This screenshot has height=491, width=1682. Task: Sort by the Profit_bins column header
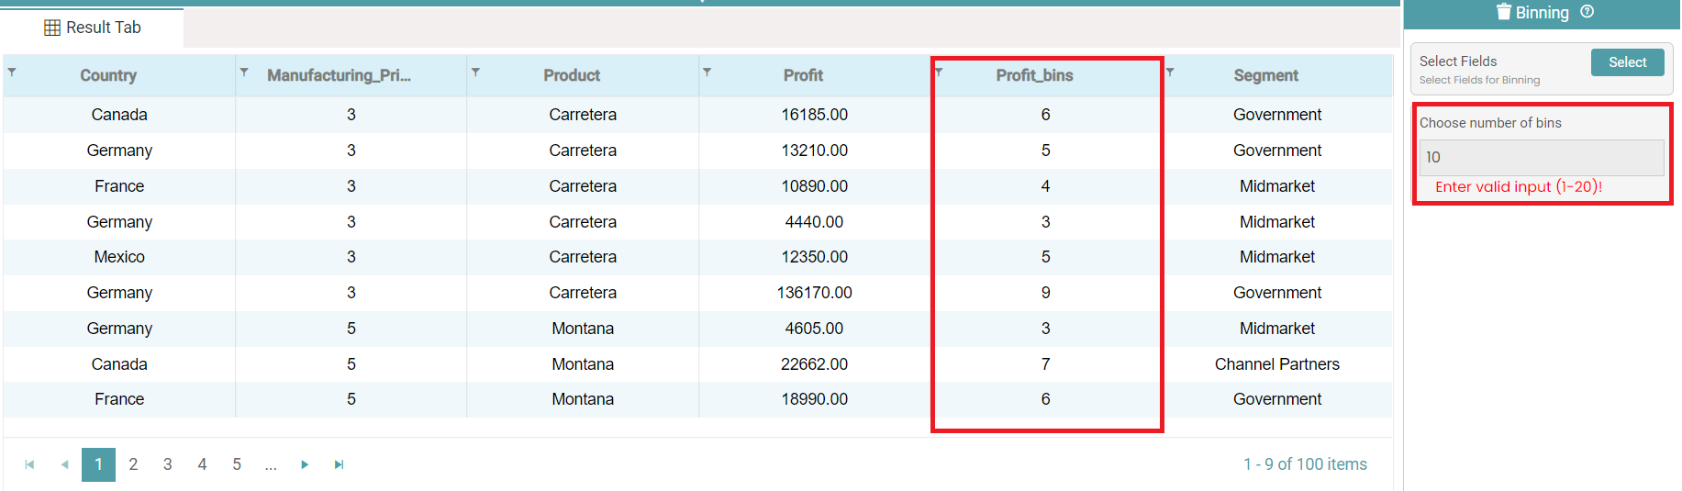(1034, 75)
